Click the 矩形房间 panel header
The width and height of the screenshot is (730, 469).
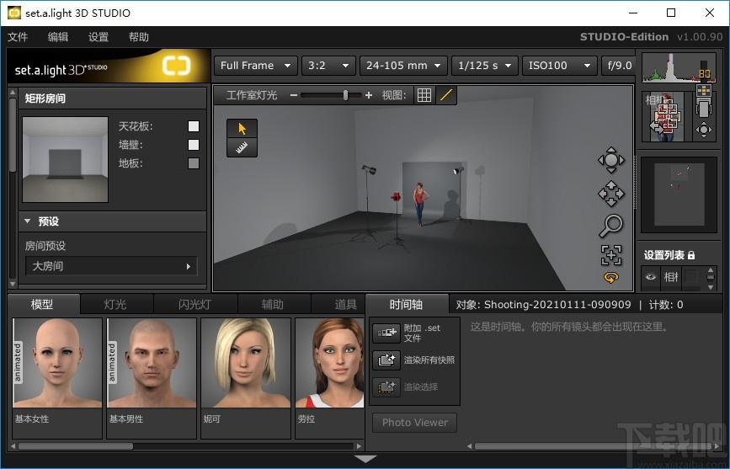(x=112, y=99)
